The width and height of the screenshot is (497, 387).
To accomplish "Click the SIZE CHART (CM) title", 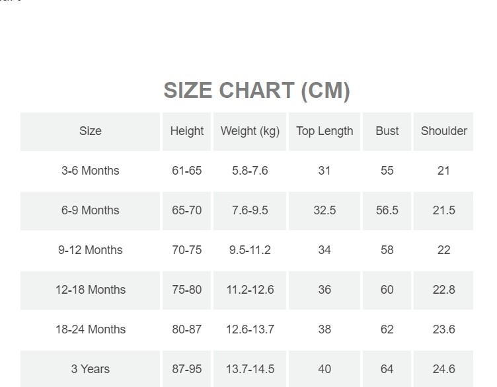I will [256, 91].
